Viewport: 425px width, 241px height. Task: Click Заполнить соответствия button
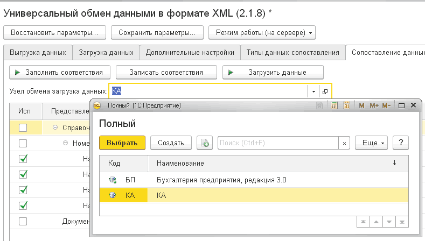[x=60, y=72]
